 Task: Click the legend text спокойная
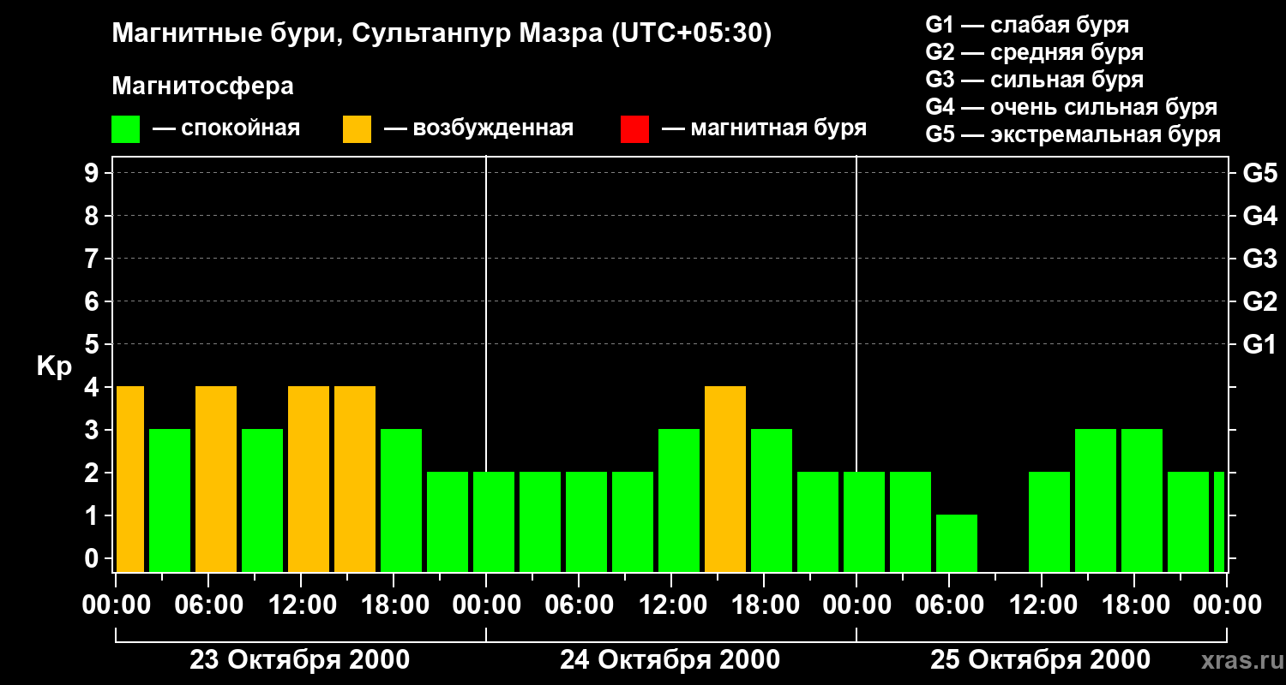point(241,129)
